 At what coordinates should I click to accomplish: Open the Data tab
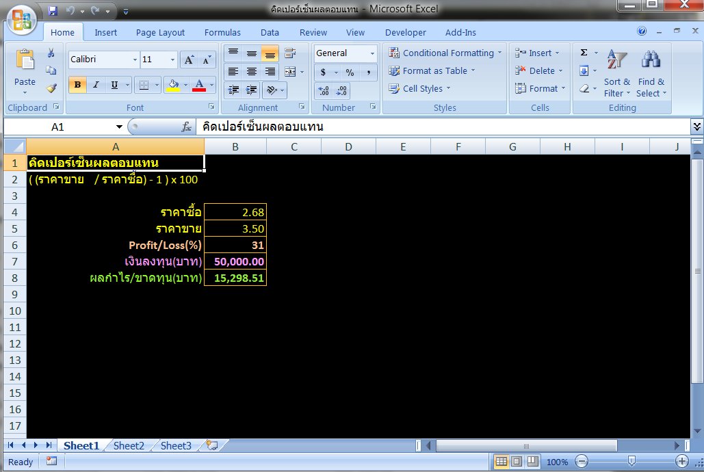tap(270, 32)
